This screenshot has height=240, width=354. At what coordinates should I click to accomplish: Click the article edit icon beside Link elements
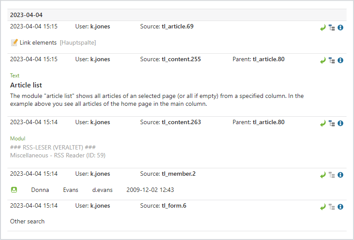(14, 42)
